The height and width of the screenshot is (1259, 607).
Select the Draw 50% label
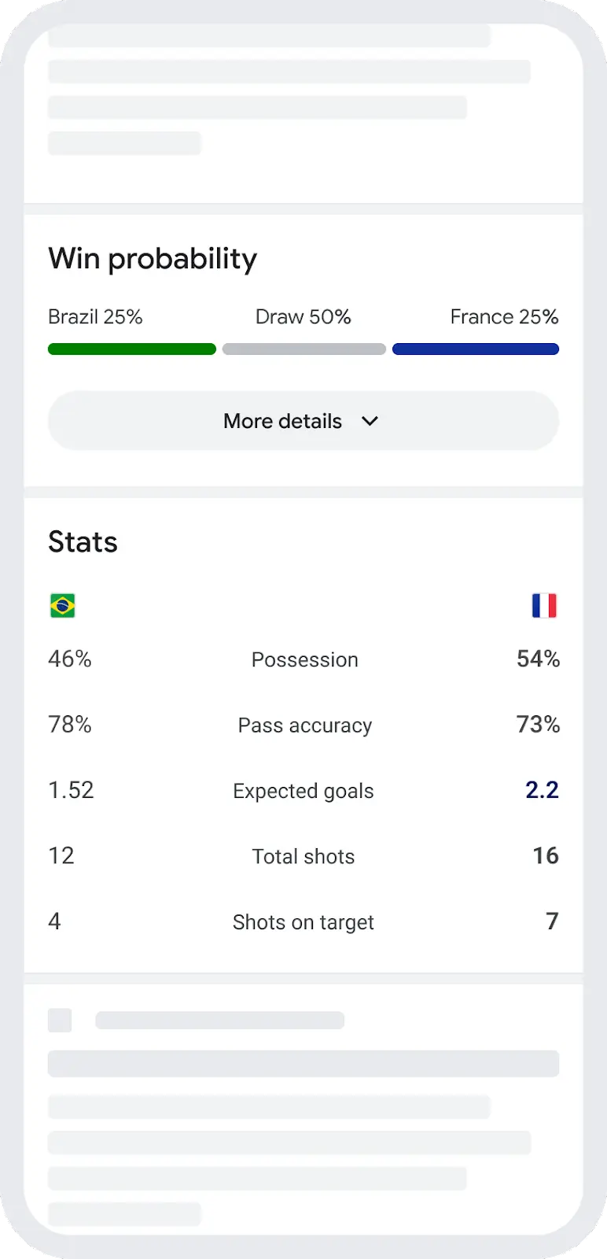click(x=303, y=317)
